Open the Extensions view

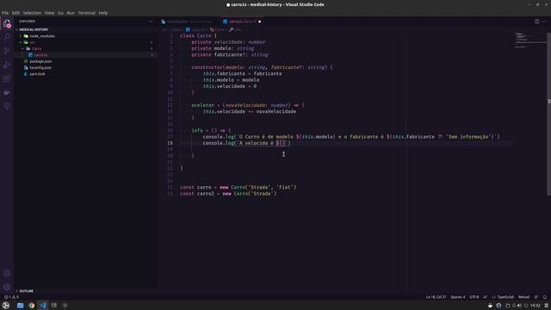click(7, 78)
